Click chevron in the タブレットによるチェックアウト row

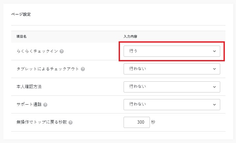click(214, 69)
